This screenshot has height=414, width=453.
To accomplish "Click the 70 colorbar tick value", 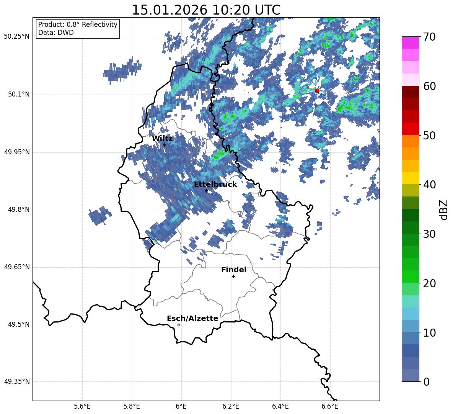I will click(430, 37).
